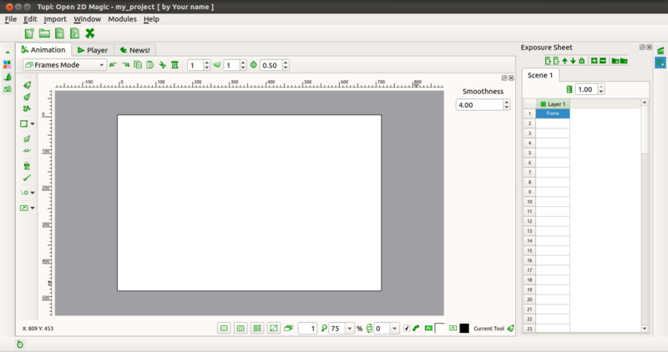This screenshot has width=668, height=352.
Task: Select the Scene 1 tab
Action: [x=540, y=75]
